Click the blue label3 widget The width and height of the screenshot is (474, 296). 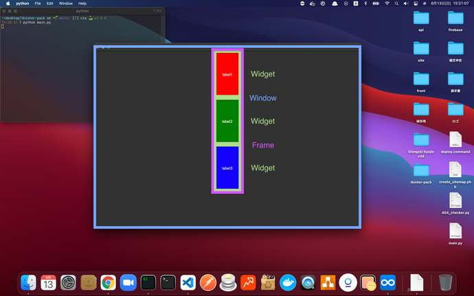[x=227, y=168]
